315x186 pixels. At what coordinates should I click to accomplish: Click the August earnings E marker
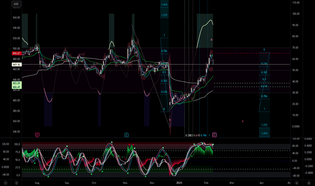coord(37,135)
